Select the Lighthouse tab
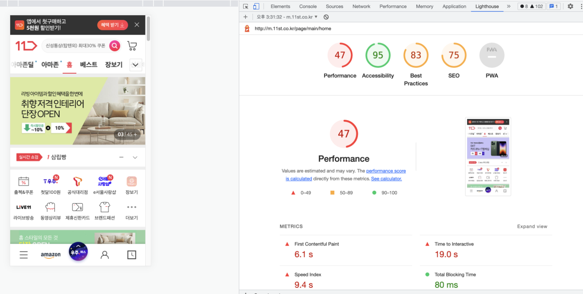The width and height of the screenshot is (583, 294). point(487,6)
